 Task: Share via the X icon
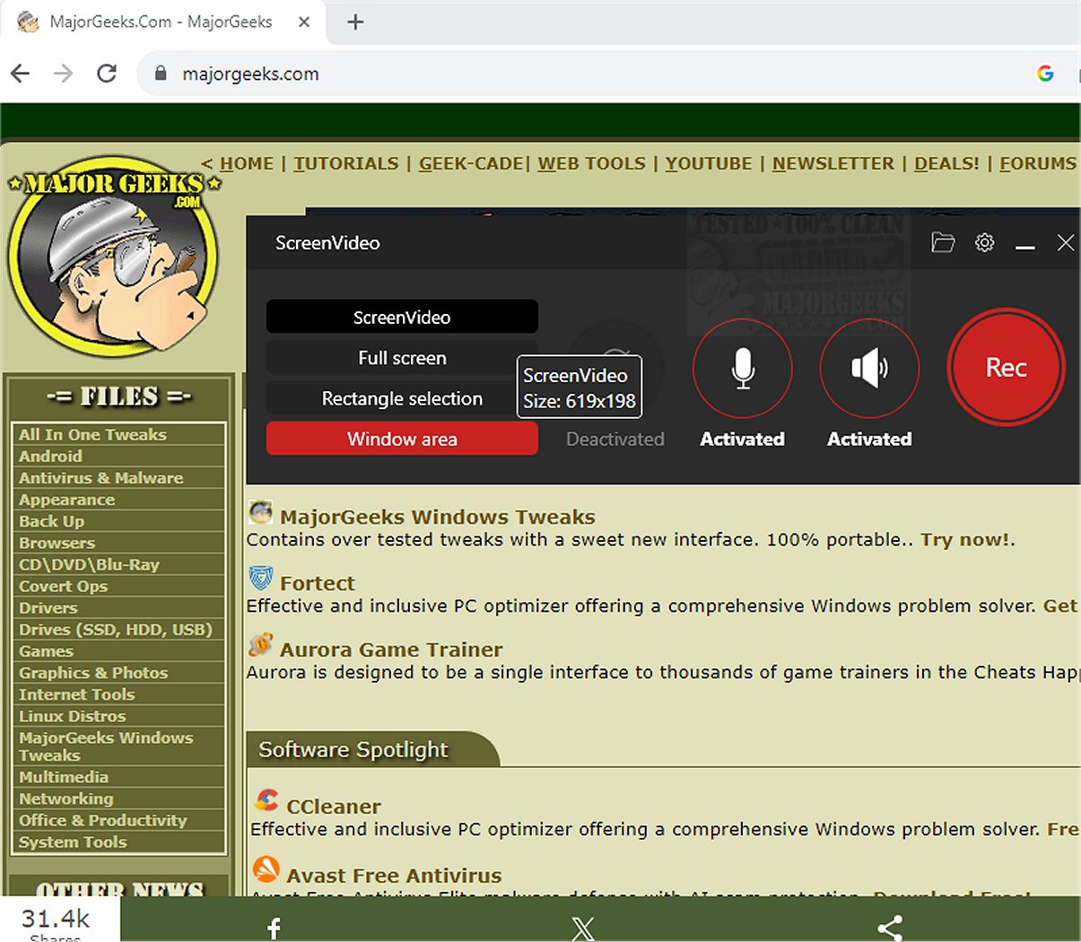582,928
